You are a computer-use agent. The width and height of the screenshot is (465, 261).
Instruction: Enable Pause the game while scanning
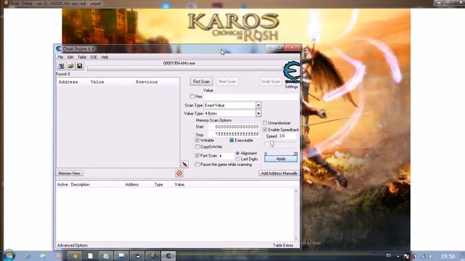197,165
